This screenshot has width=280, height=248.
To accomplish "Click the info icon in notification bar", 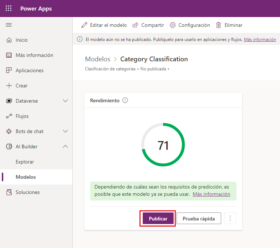I will tap(80, 39).
